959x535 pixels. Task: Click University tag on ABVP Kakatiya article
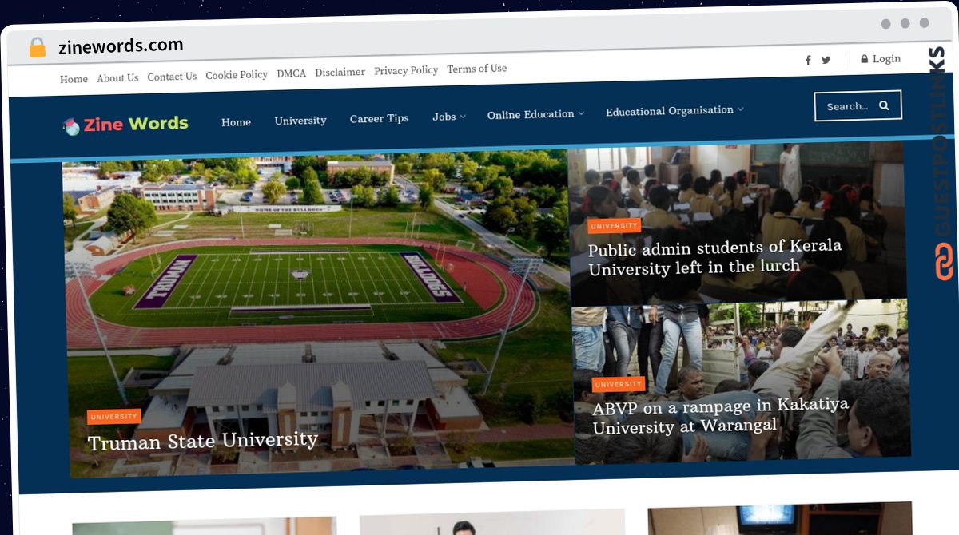click(x=619, y=384)
